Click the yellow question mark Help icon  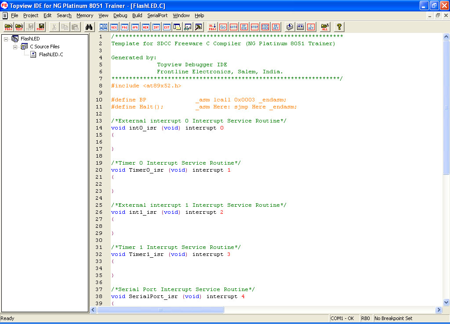[339, 27]
